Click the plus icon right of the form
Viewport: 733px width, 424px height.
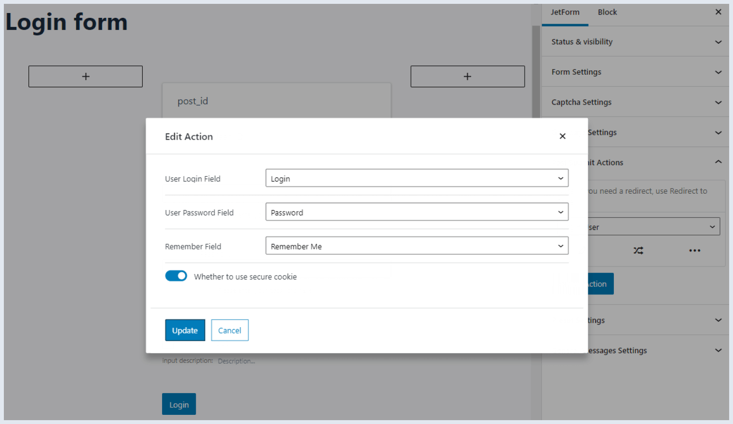click(467, 76)
